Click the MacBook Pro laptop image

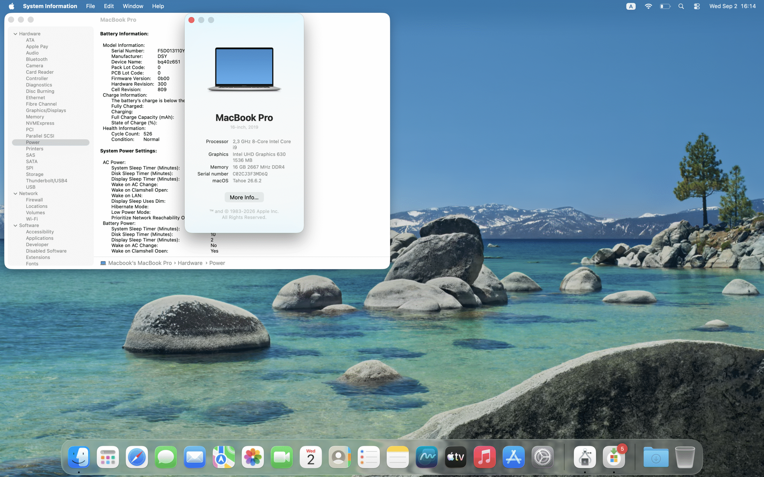(x=244, y=69)
